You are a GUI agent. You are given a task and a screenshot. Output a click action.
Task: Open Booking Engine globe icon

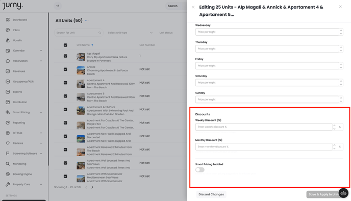8,174
